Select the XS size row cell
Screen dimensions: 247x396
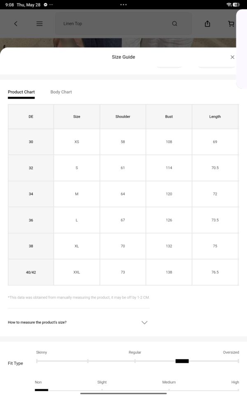(77, 142)
